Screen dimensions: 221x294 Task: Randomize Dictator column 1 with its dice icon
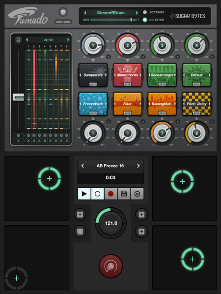(28, 136)
